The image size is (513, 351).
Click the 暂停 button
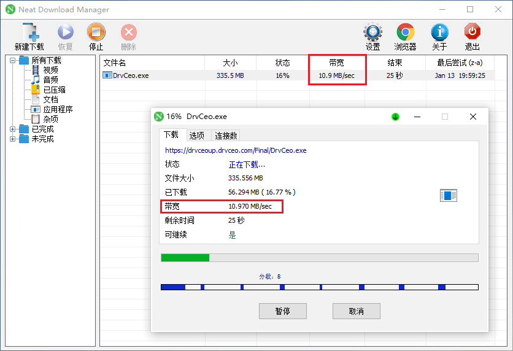pos(283,311)
